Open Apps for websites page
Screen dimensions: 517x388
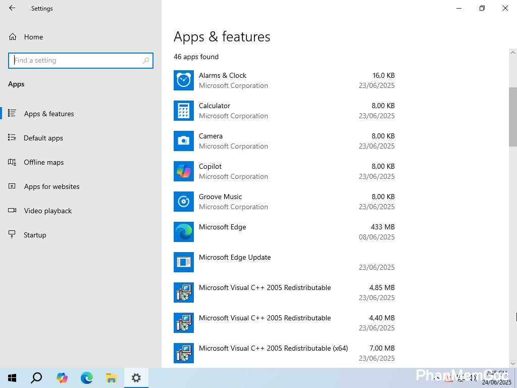click(51, 186)
